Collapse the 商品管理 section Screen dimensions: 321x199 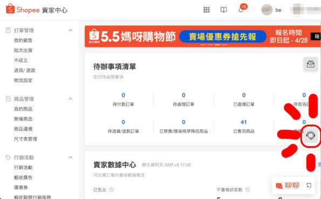coord(71,99)
